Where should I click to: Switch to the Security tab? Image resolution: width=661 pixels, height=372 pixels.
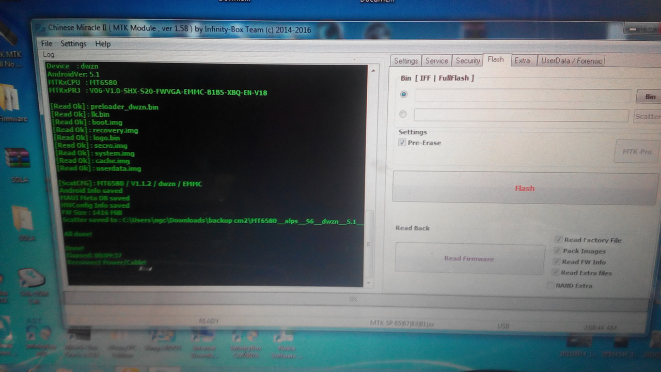tap(468, 61)
